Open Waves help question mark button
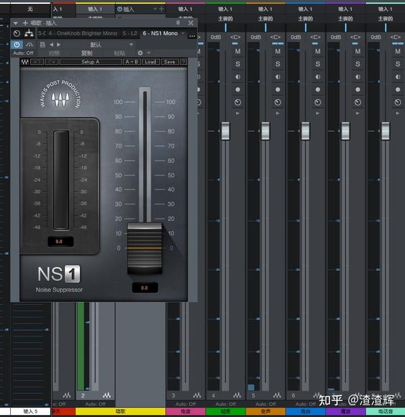Viewport: 405px width, 417px height. [184, 62]
